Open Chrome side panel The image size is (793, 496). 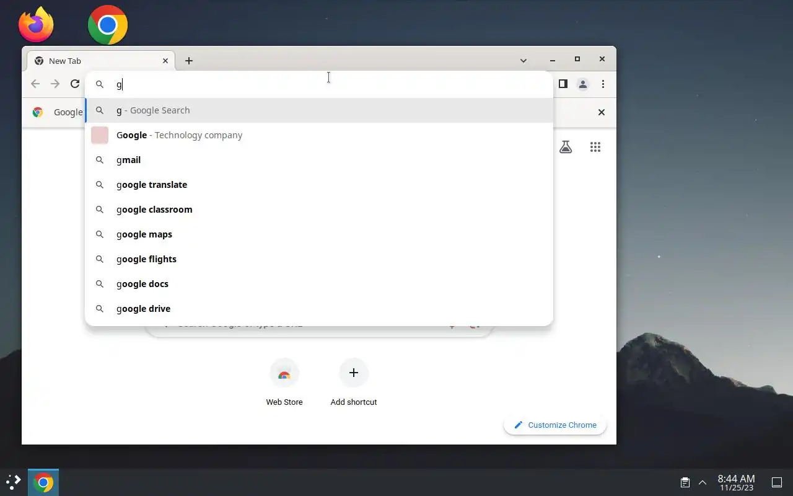(563, 84)
